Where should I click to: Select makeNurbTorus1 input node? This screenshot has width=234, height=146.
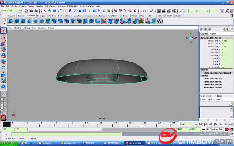213,88
